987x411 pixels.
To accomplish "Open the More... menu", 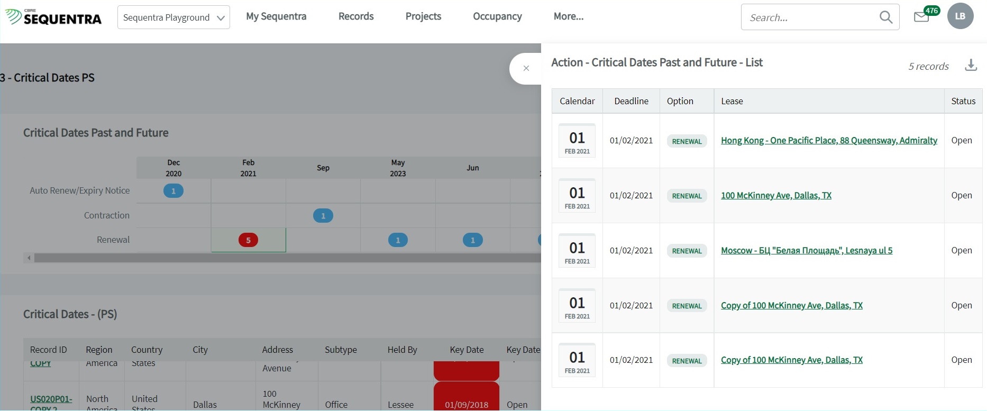I will click(568, 16).
